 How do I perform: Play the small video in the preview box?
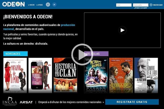(x=122, y=30)
